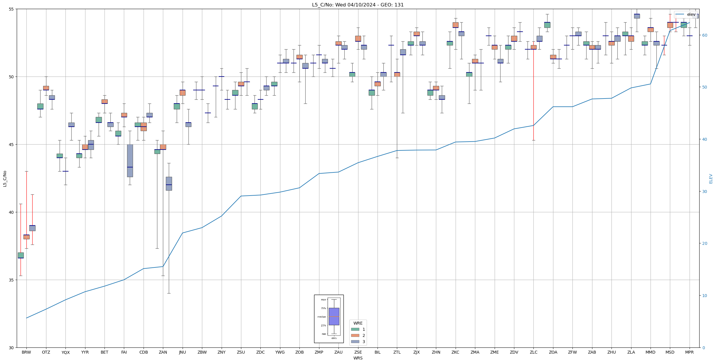Click the JNU station label
The height and width of the screenshot is (363, 716).
[183, 352]
